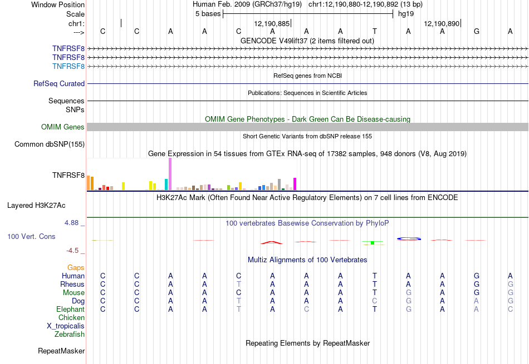Image resolution: width=529 pixels, height=364 pixels.
Task: Click the GTEx Gene Expression track title
Action: tap(307, 153)
